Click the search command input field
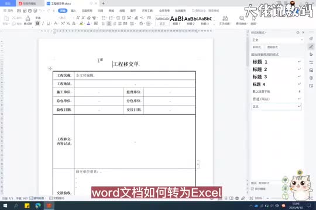The image size is (316, 210). pos(206,10)
